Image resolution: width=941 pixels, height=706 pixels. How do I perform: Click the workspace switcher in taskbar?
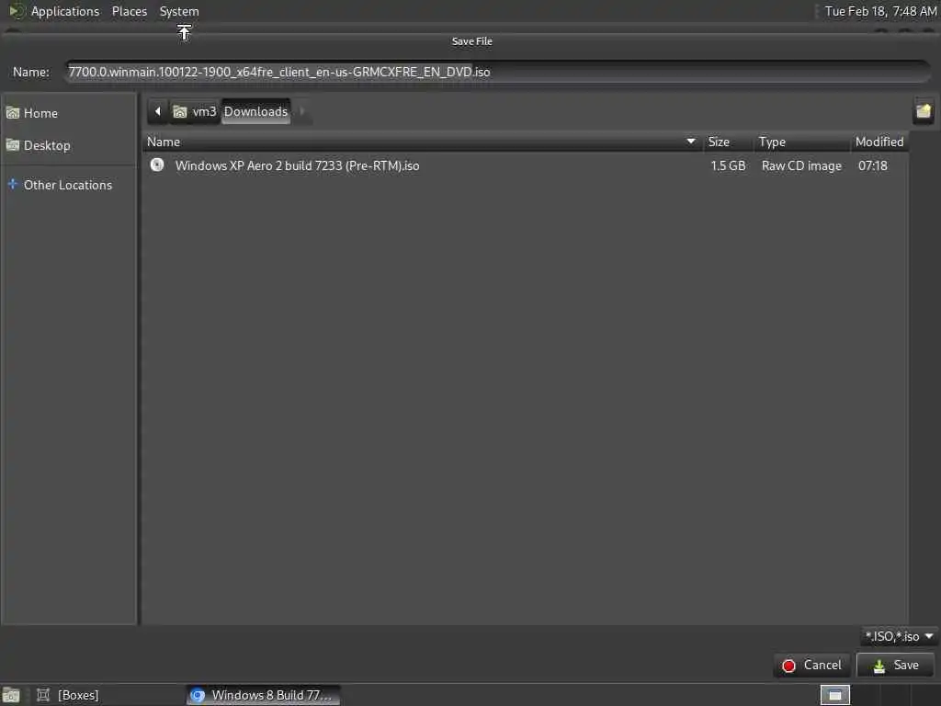click(x=834, y=695)
